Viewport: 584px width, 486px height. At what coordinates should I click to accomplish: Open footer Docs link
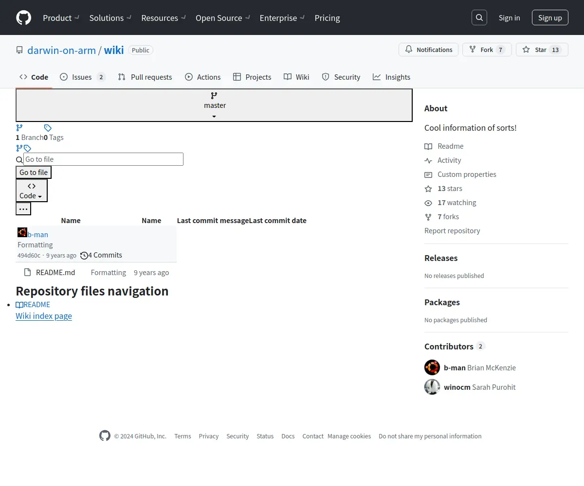coord(288,436)
